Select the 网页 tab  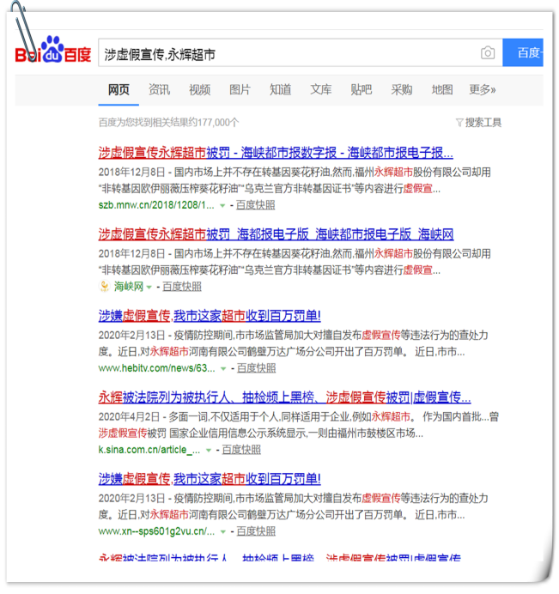[x=118, y=90]
